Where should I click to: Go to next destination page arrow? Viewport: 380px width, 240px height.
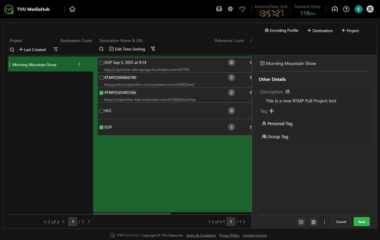click(x=245, y=222)
